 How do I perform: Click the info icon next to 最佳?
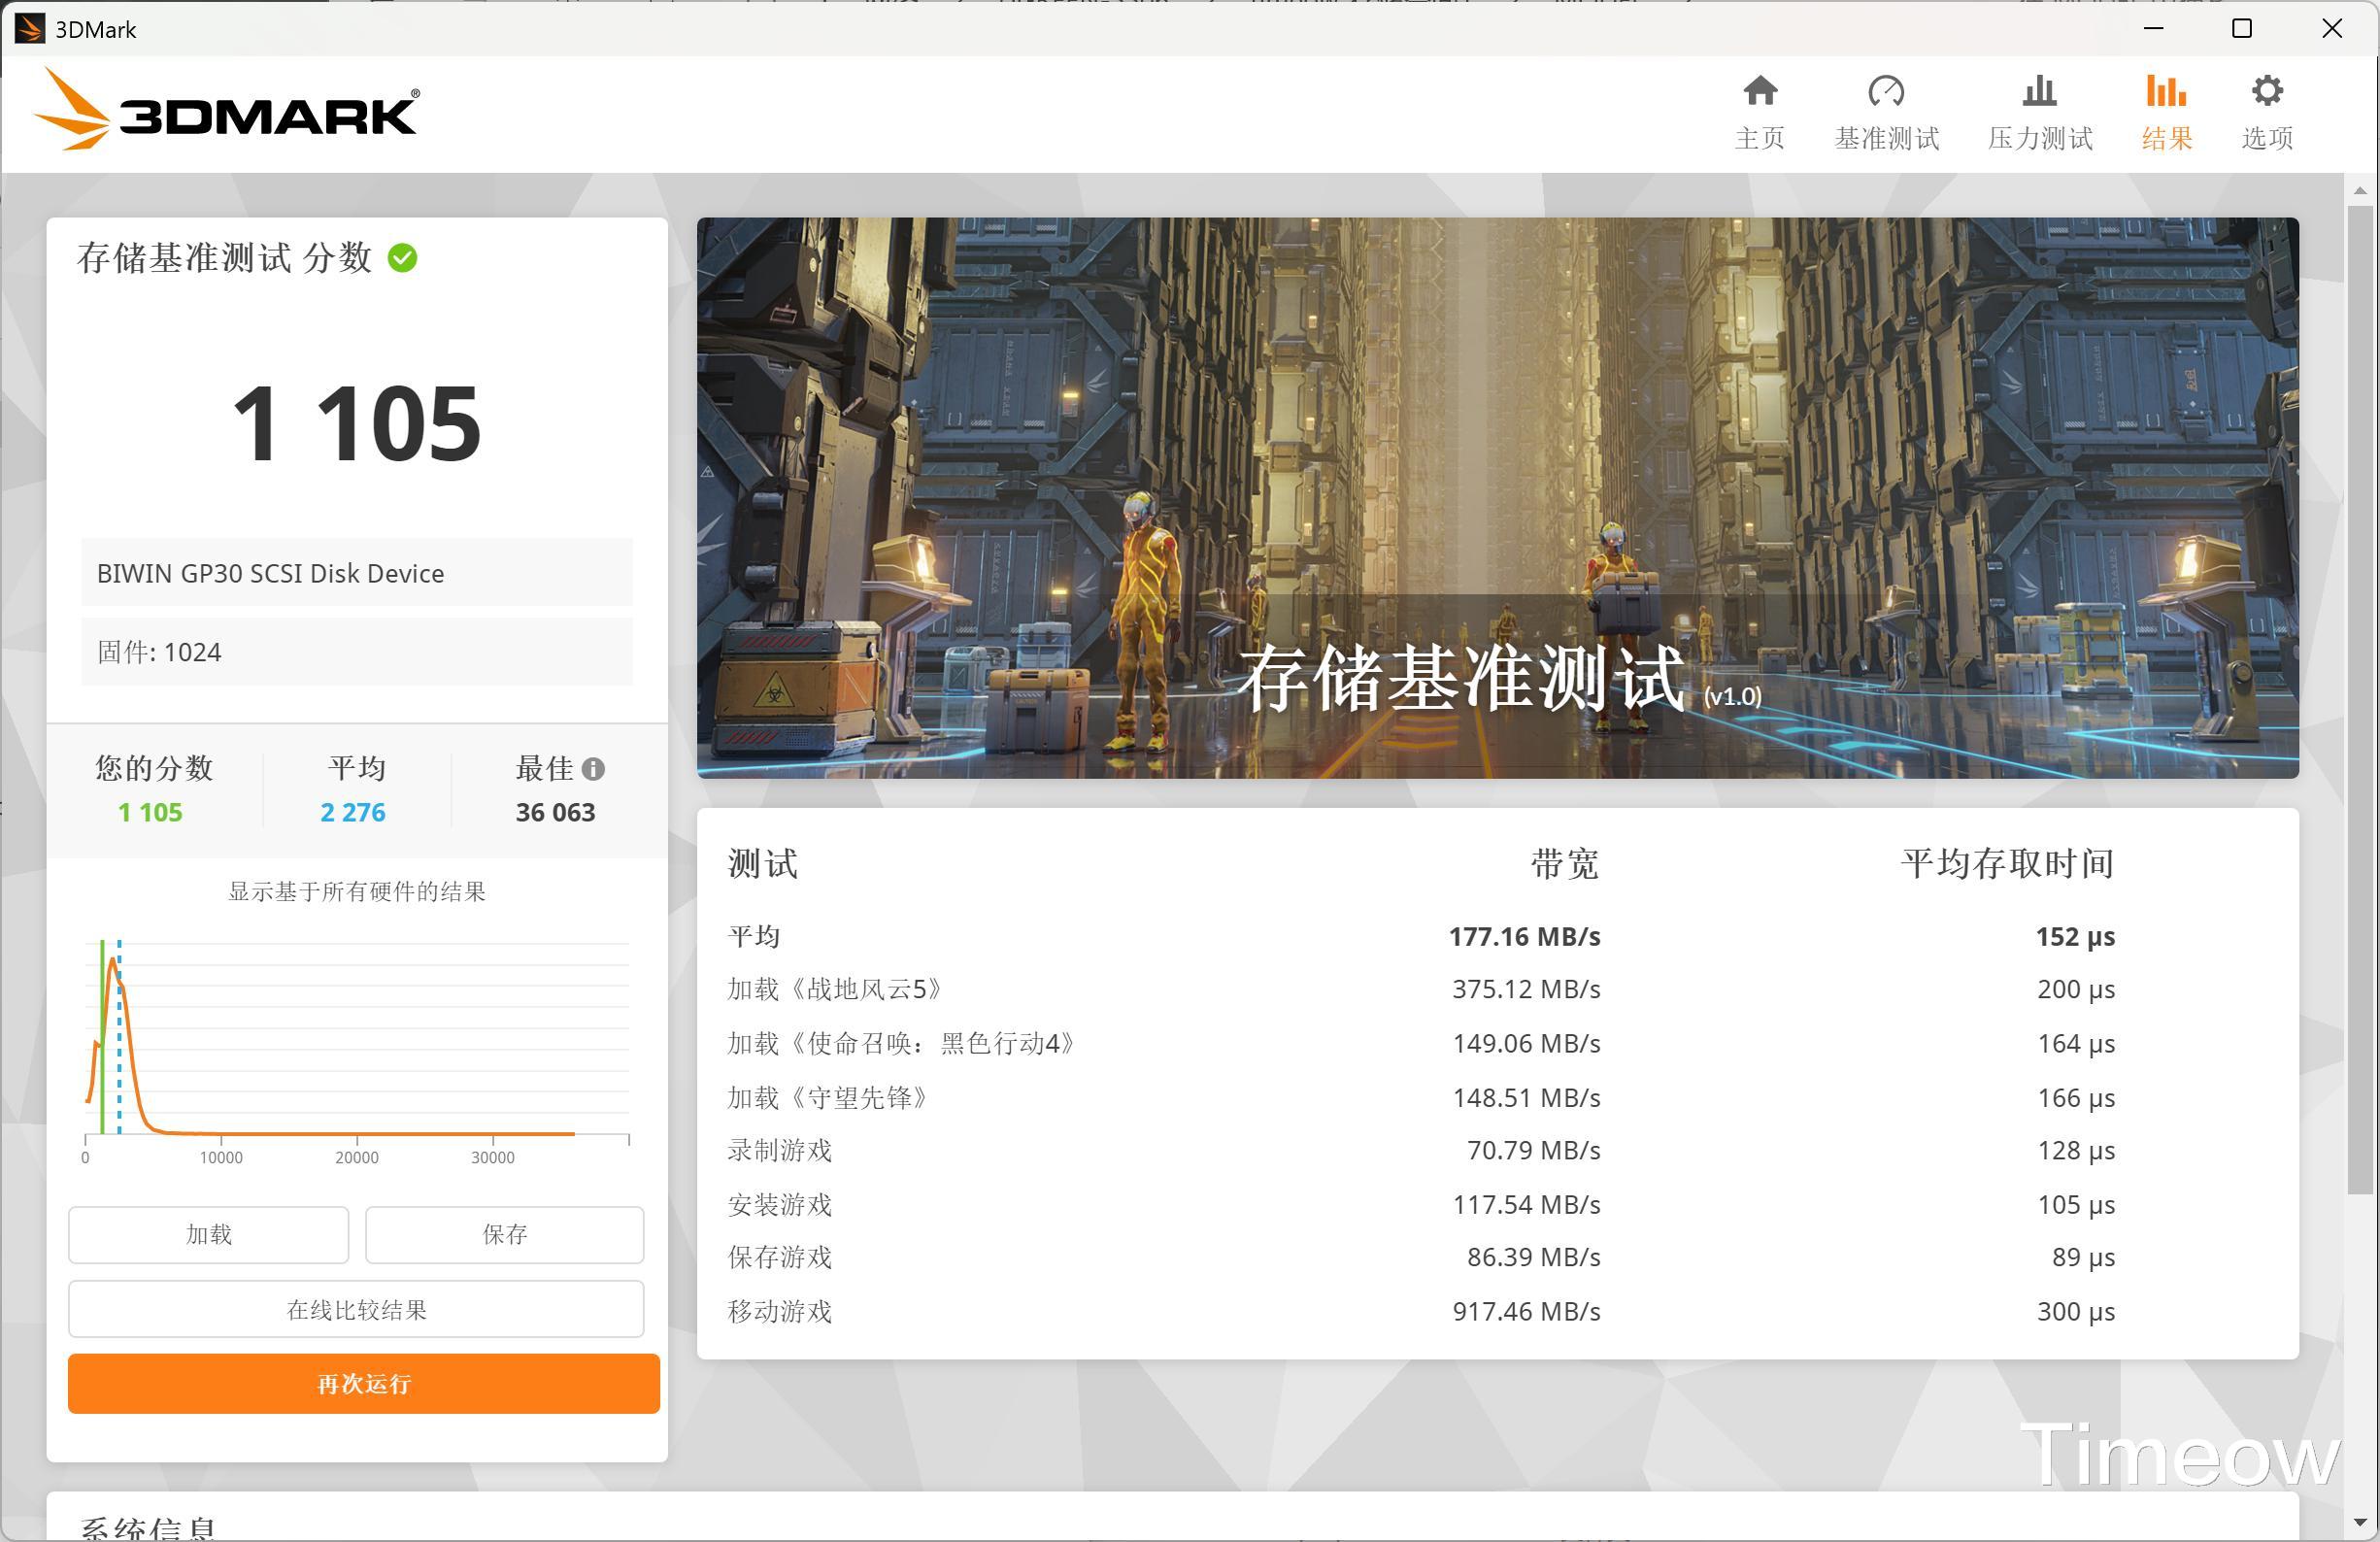(x=593, y=769)
